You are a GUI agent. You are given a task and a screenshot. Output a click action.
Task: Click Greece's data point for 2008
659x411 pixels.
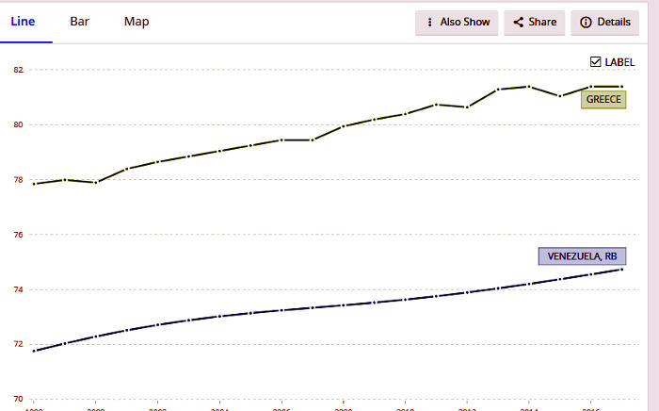tap(344, 126)
